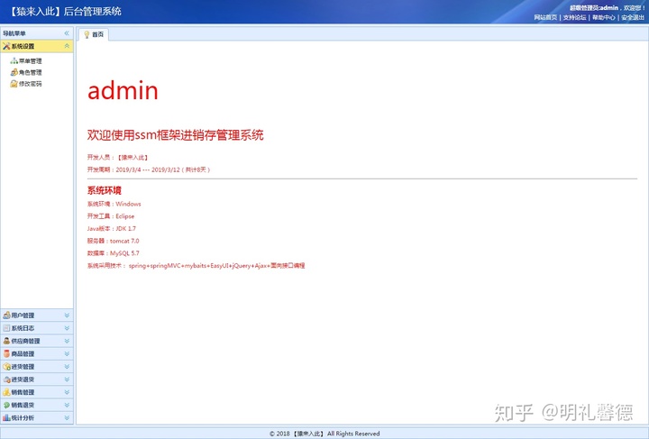This screenshot has height=439, width=649.
Task: Click the '数据库：MySQL 5.7' line
Action: (x=113, y=253)
